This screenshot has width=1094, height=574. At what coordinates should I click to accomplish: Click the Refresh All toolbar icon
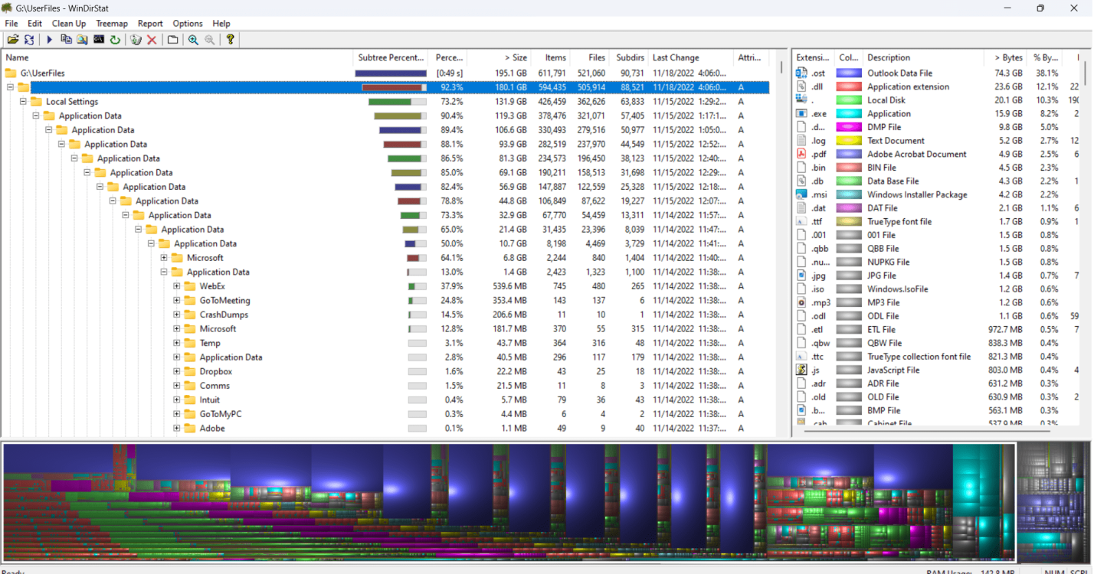pyautogui.click(x=29, y=39)
